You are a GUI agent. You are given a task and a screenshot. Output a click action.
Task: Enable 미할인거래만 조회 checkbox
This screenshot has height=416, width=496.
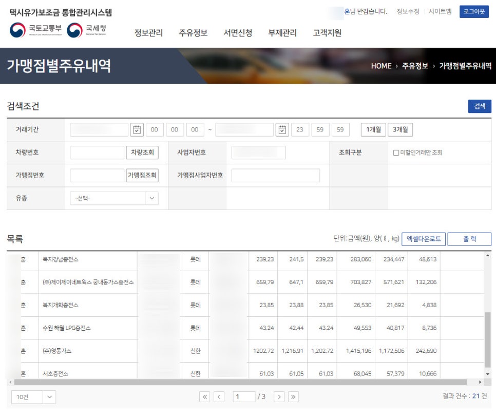(396, 153)
